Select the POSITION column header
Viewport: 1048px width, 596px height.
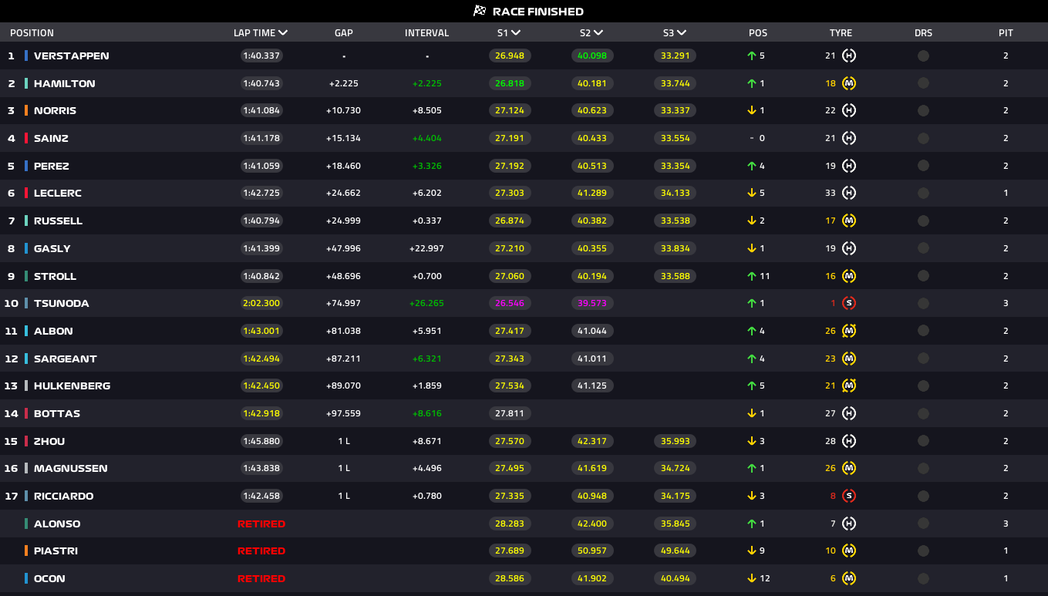pyautogui.click(x=30, y=32)
